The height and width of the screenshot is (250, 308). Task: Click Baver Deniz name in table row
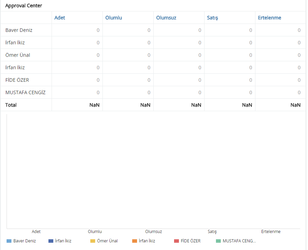click(x=19, y=30)
